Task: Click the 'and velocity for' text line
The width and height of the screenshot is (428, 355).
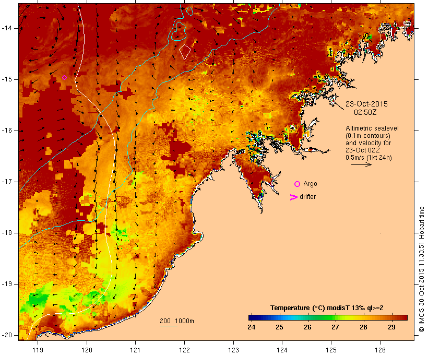Action: pyautogui.click(x=368, y=143)
